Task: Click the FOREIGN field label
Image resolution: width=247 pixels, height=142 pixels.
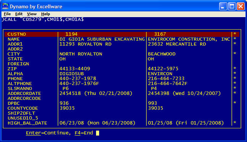Action: [18, 64]
